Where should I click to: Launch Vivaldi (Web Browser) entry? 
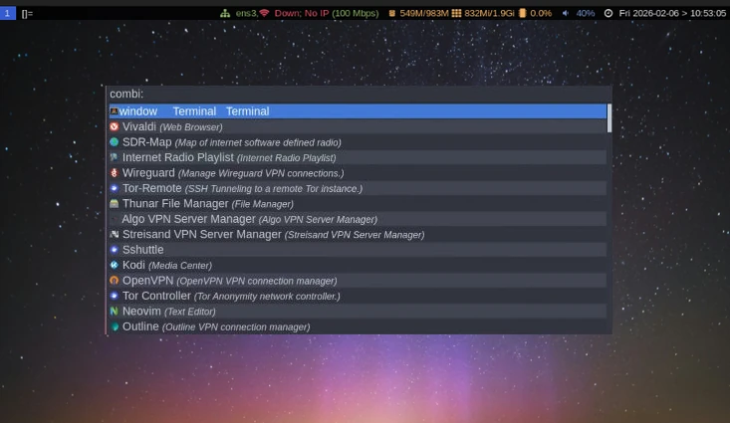pyautogui.click(x=358, y=126)
